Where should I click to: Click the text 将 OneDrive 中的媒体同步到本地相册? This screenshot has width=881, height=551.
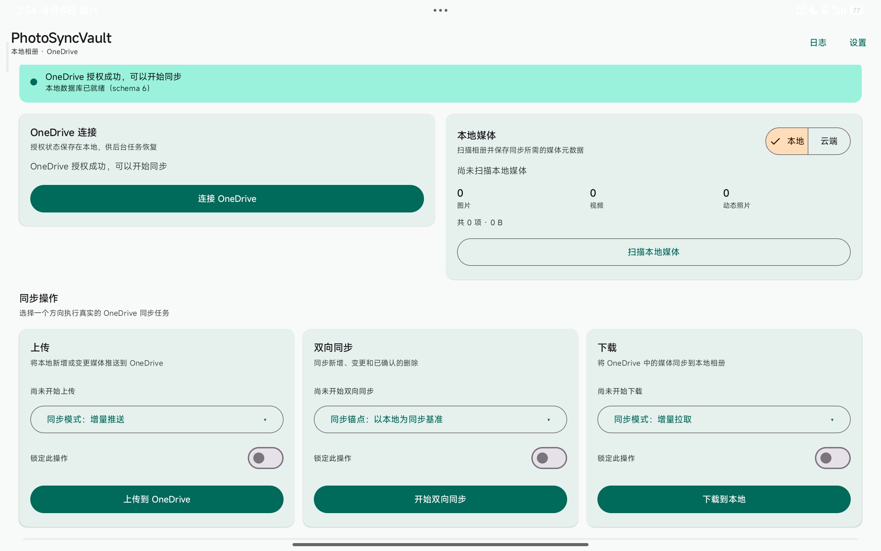click(661, 363)
